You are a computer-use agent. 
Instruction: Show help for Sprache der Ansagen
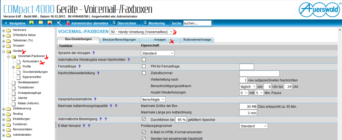coord(94,53)
